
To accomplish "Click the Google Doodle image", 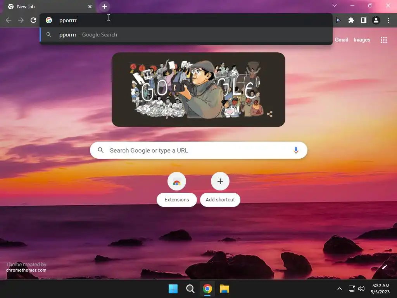I will [x=198, y=90].
